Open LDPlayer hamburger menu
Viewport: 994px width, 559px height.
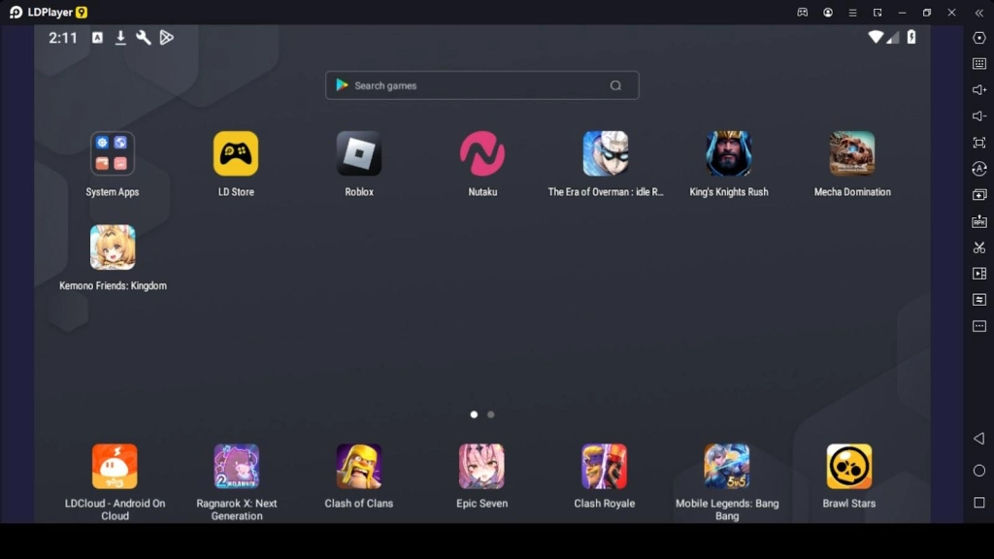click(x=852, y=13)
